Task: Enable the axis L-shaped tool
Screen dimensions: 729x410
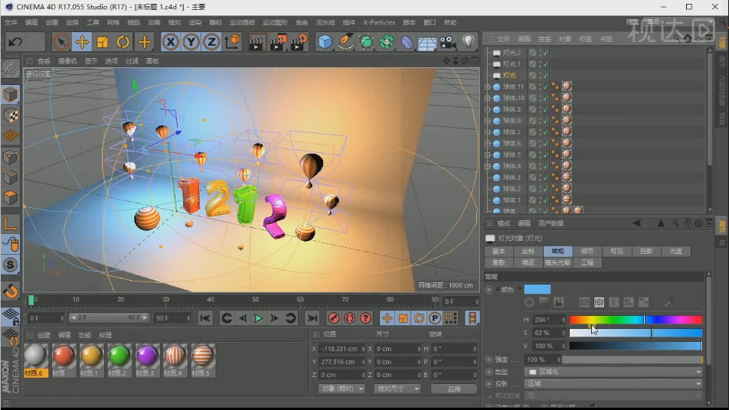Action: click(x=10, y=224)
